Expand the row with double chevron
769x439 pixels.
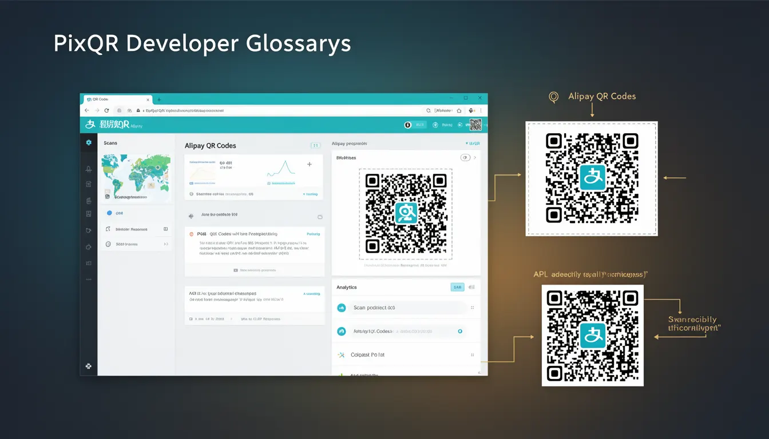[x=166, y=244]
